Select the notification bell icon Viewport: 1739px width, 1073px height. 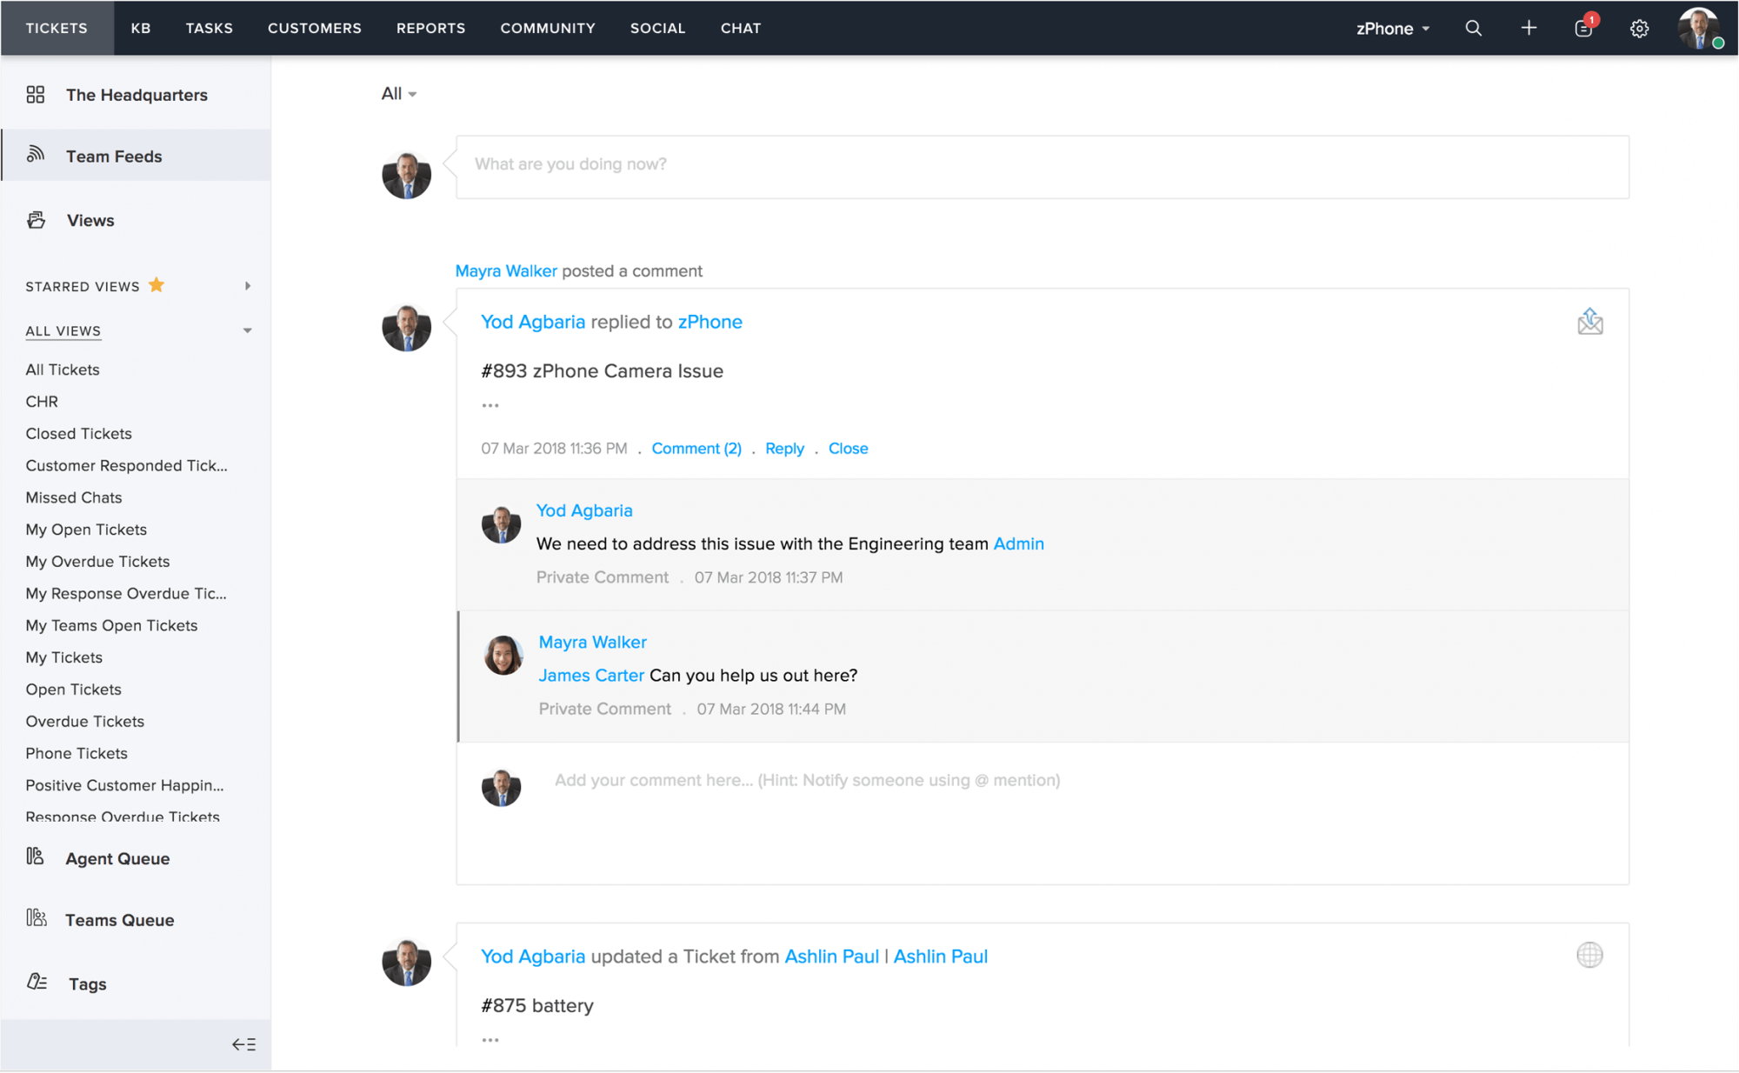pos(1583,27)
